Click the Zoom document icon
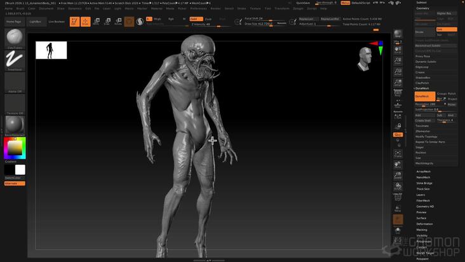 [398, 61]
